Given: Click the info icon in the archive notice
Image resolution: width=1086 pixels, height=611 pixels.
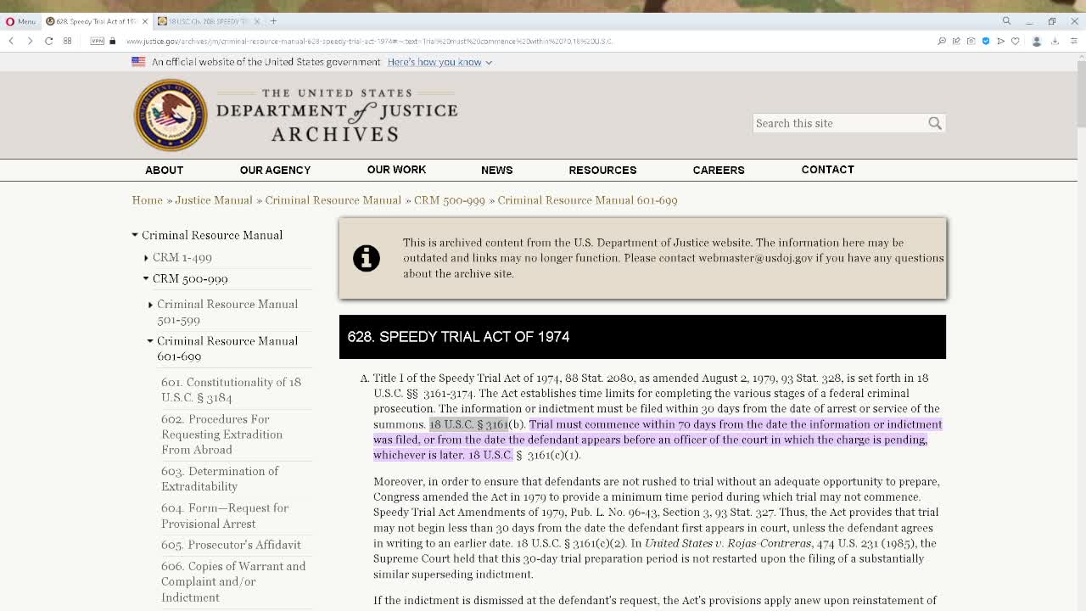Looking at the screenshot, I should (367, 258).
